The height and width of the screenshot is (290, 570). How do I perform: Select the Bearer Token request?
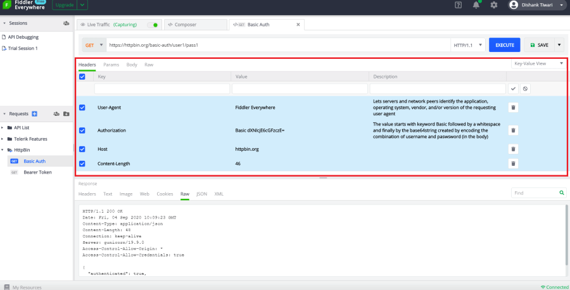click(37, 172)
